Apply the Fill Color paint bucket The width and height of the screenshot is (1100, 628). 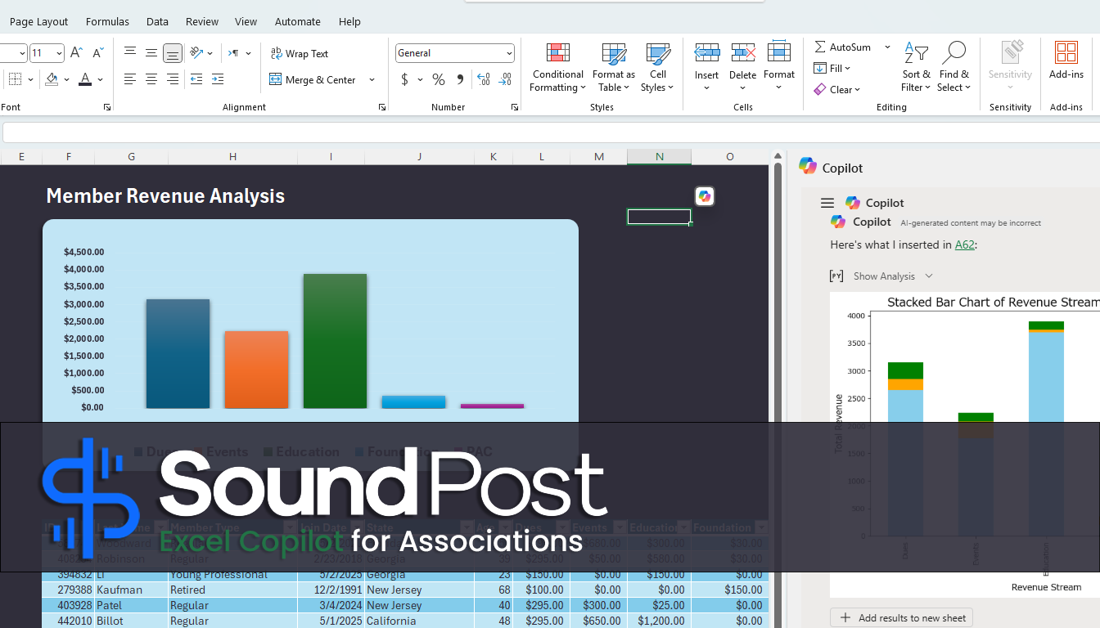pos(52,79)
